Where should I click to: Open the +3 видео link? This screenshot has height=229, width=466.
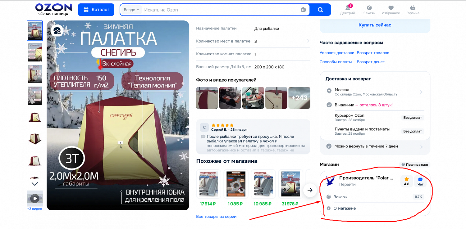35,209
